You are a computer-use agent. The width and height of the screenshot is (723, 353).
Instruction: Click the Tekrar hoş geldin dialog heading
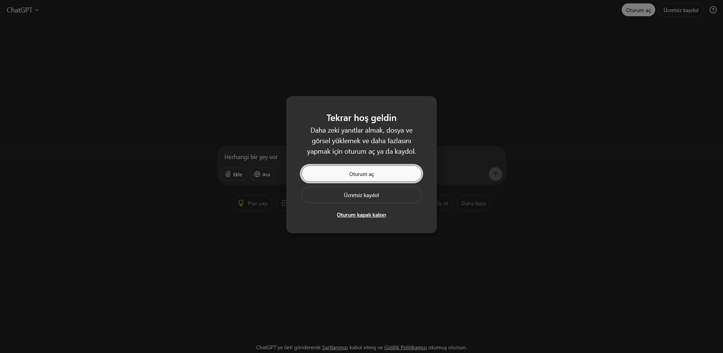tap(361, 118)
